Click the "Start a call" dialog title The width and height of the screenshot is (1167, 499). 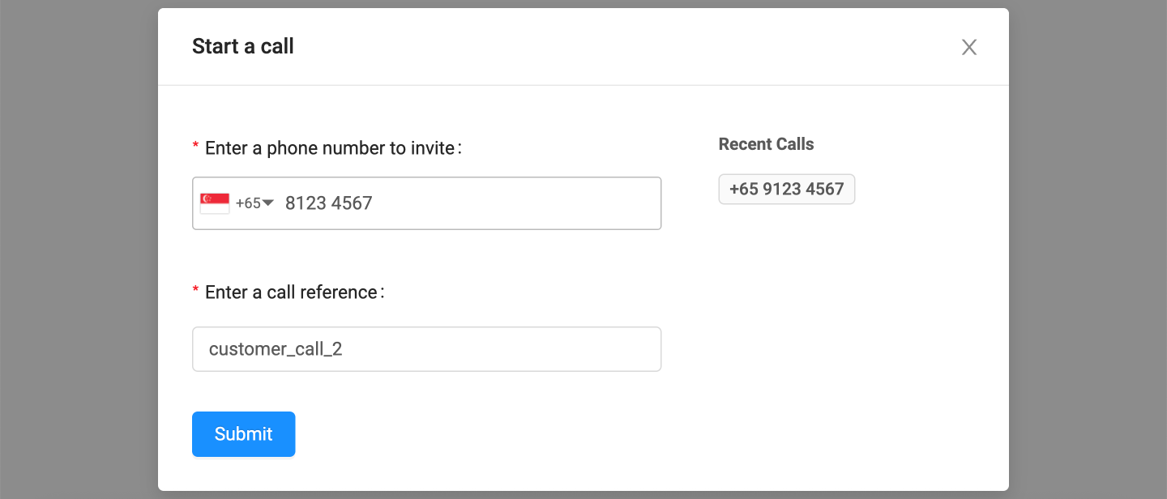point(242,47)
